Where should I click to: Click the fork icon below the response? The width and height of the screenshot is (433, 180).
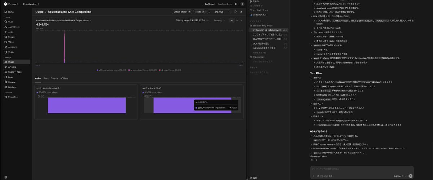[x=316, y=160]
